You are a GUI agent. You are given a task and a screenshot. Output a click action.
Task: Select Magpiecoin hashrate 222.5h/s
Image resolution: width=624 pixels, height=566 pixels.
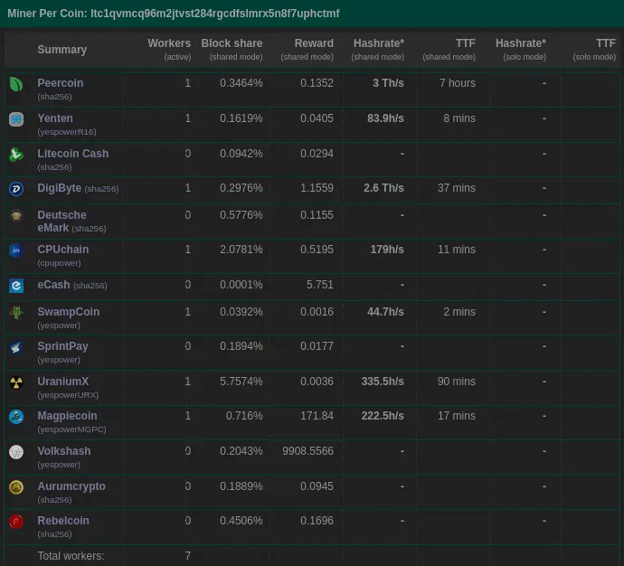(x=383, y=416)
